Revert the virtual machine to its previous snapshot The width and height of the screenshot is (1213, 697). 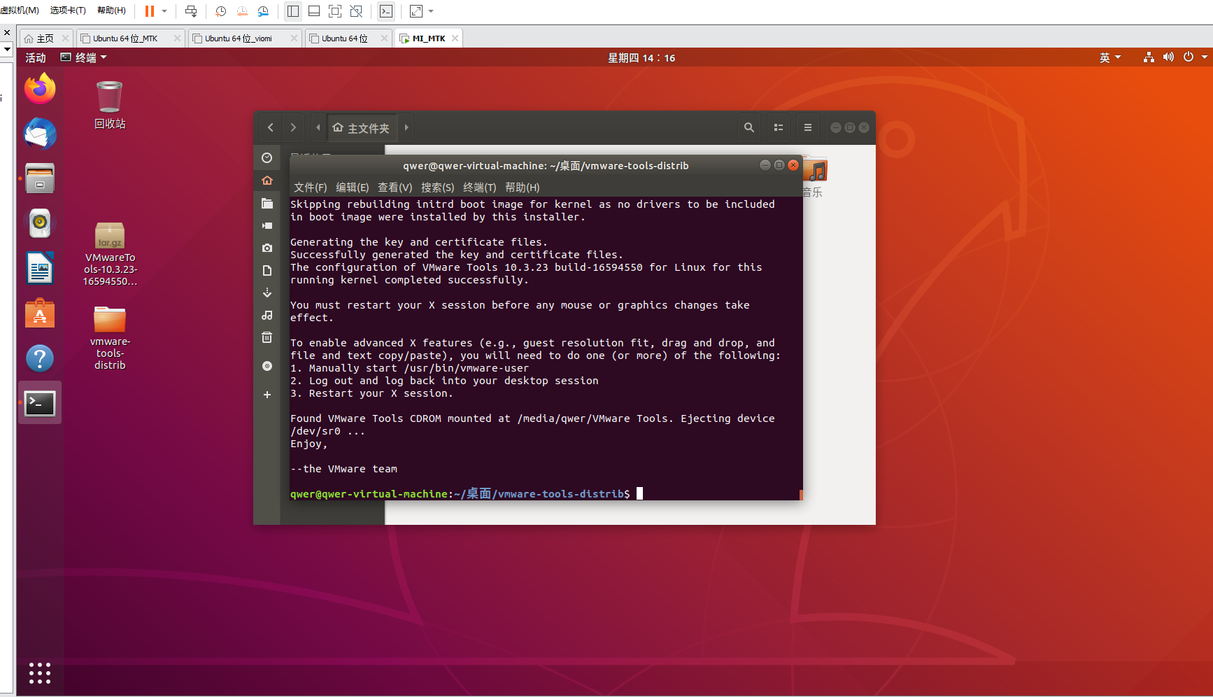pyautogui.click(x=242, y=11)
